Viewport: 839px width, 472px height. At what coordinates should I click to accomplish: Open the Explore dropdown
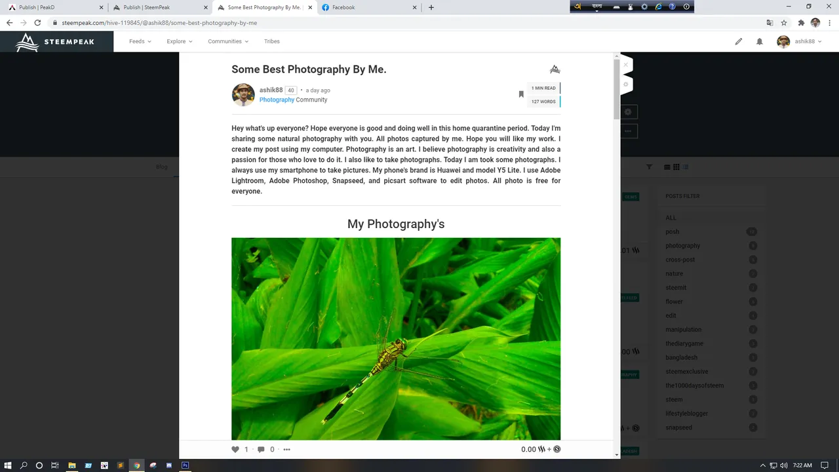pos(179,41)
